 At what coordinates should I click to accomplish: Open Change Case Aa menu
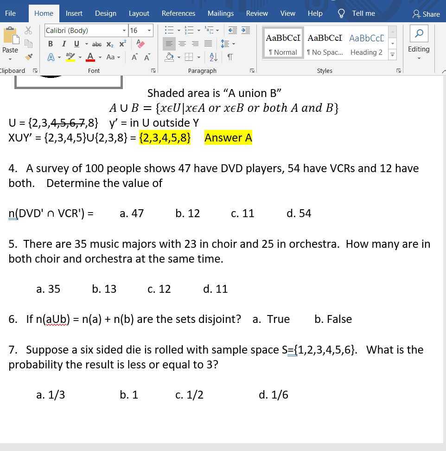coord(111,57)
